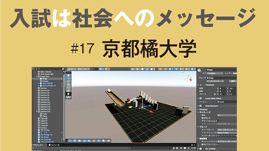269x151 pixels.
Task: Select the Rect transform tool
Action: [x=69, y=88]
